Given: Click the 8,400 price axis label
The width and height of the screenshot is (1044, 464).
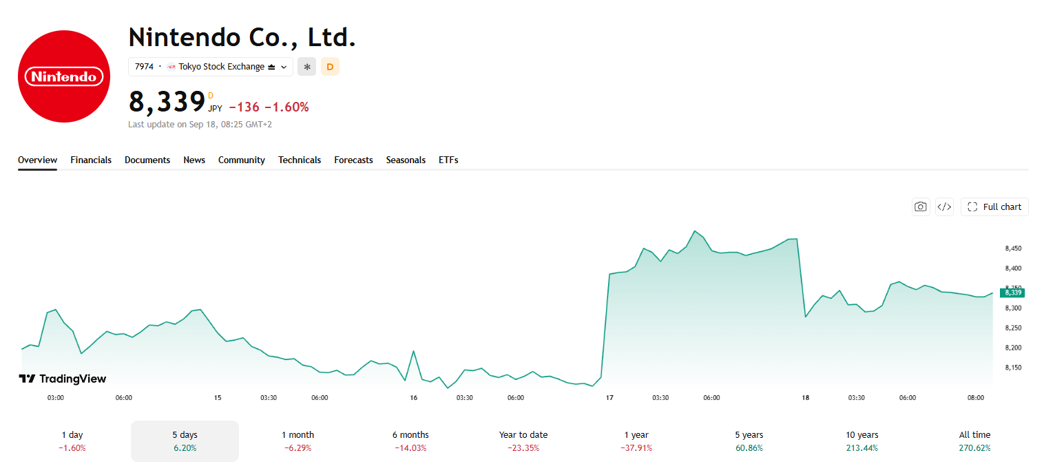Looking at the screenshot, I should pos(1013,268).
